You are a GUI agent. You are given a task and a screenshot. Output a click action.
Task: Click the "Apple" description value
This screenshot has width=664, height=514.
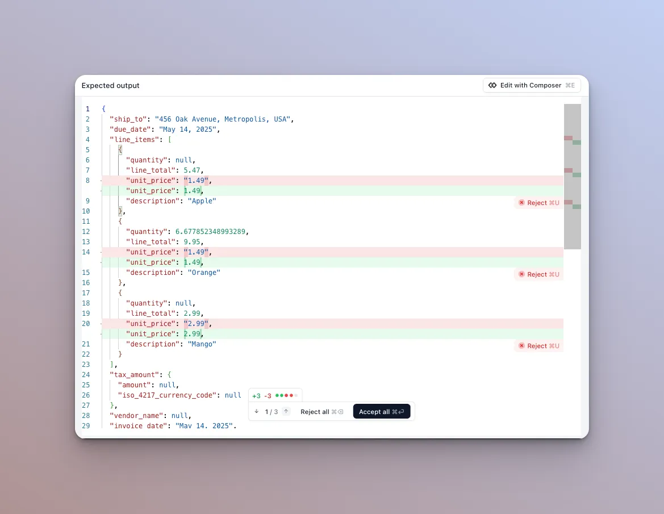(202, 201)
